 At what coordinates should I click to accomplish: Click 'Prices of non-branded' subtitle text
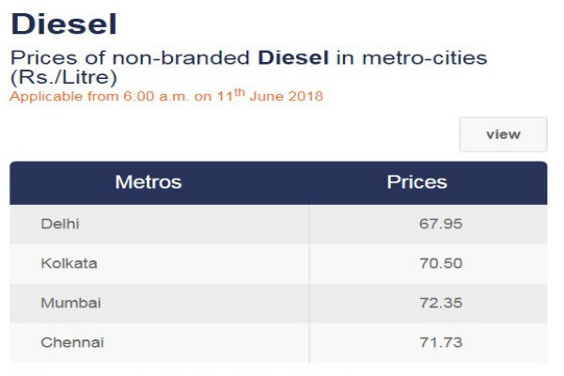130,57
